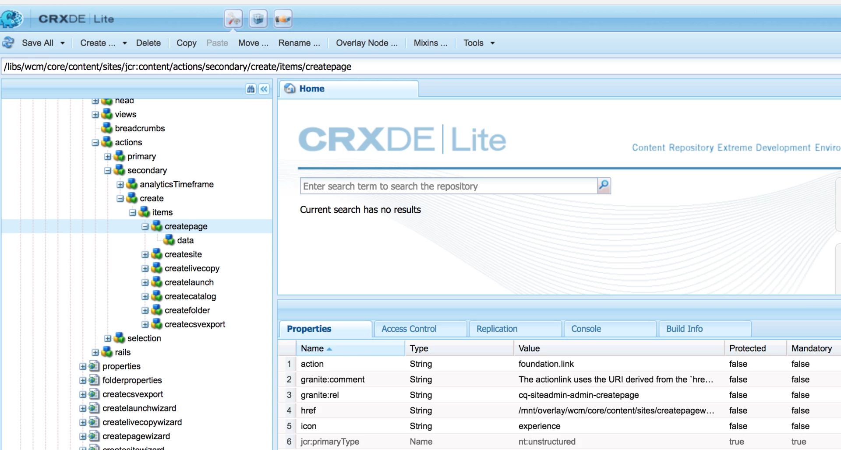This screenshot has height=450, width=841.
Task: Focus the repository search term field
Action: coord(449,186)
